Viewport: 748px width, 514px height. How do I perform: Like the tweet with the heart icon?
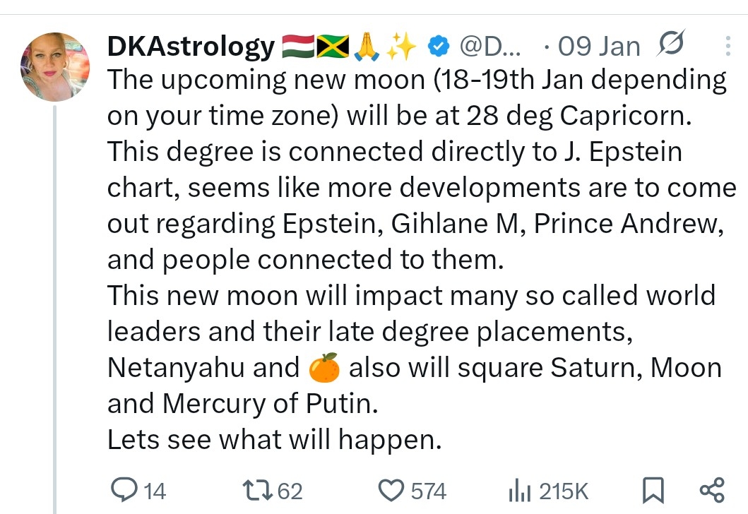[x=391, y=490]
